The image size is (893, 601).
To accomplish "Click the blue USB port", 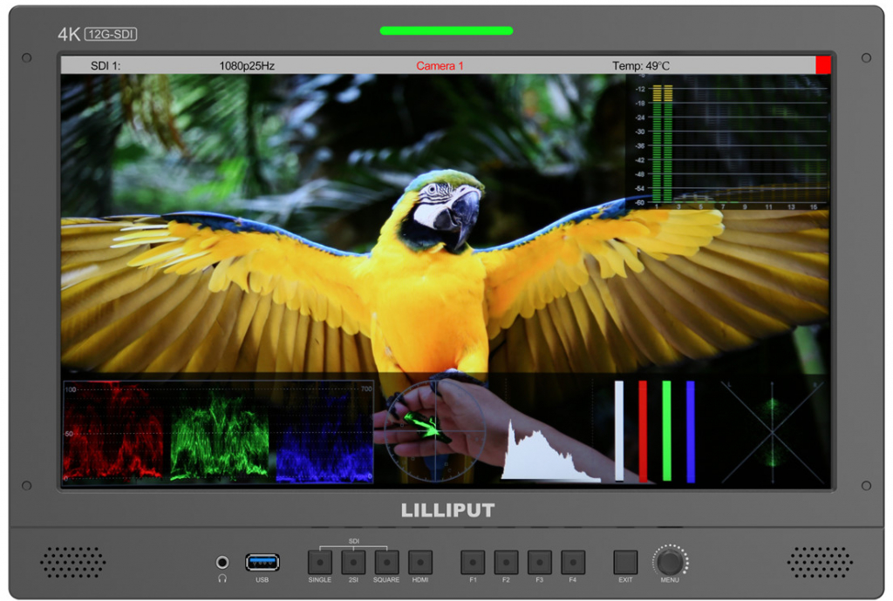I will pyautogui.click(x=262, y=563).
